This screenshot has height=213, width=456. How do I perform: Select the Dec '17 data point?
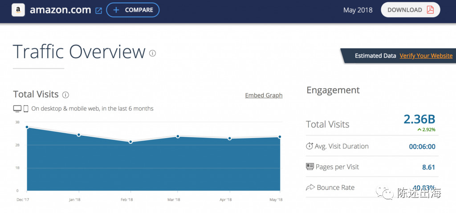pos(27,127)
